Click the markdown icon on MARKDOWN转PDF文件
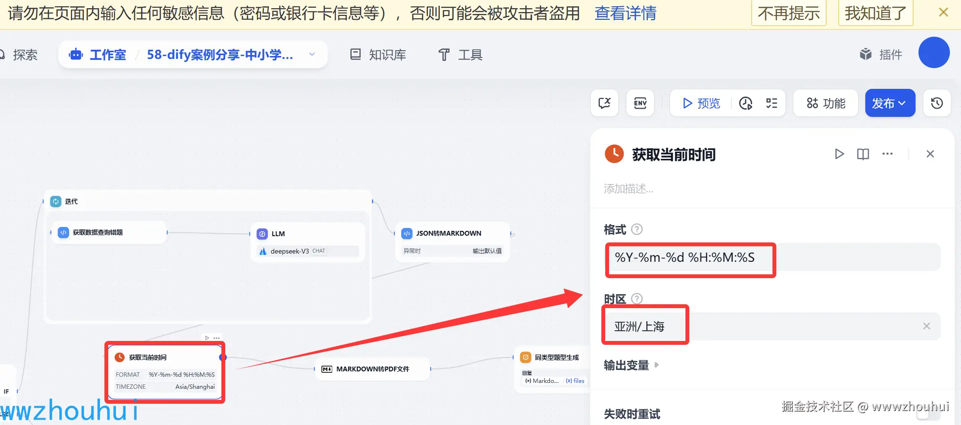Image resolution: width=961 pixels, height=425 pixels. [327, 369]
